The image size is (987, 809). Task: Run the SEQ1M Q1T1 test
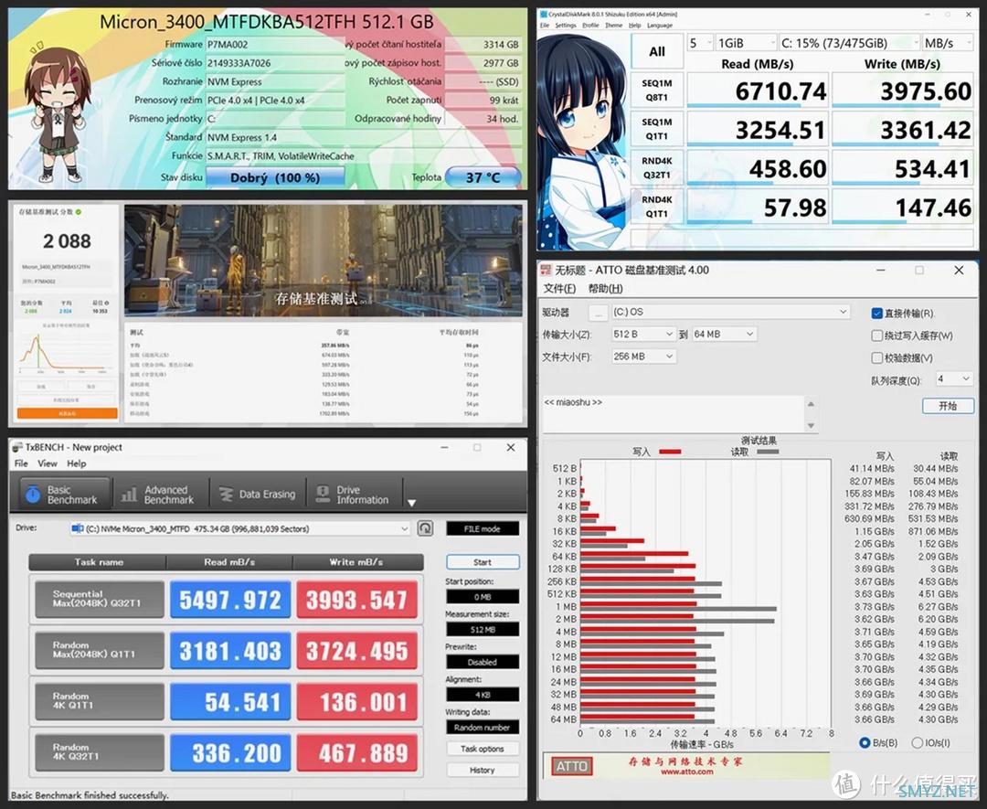click(657, 128)
